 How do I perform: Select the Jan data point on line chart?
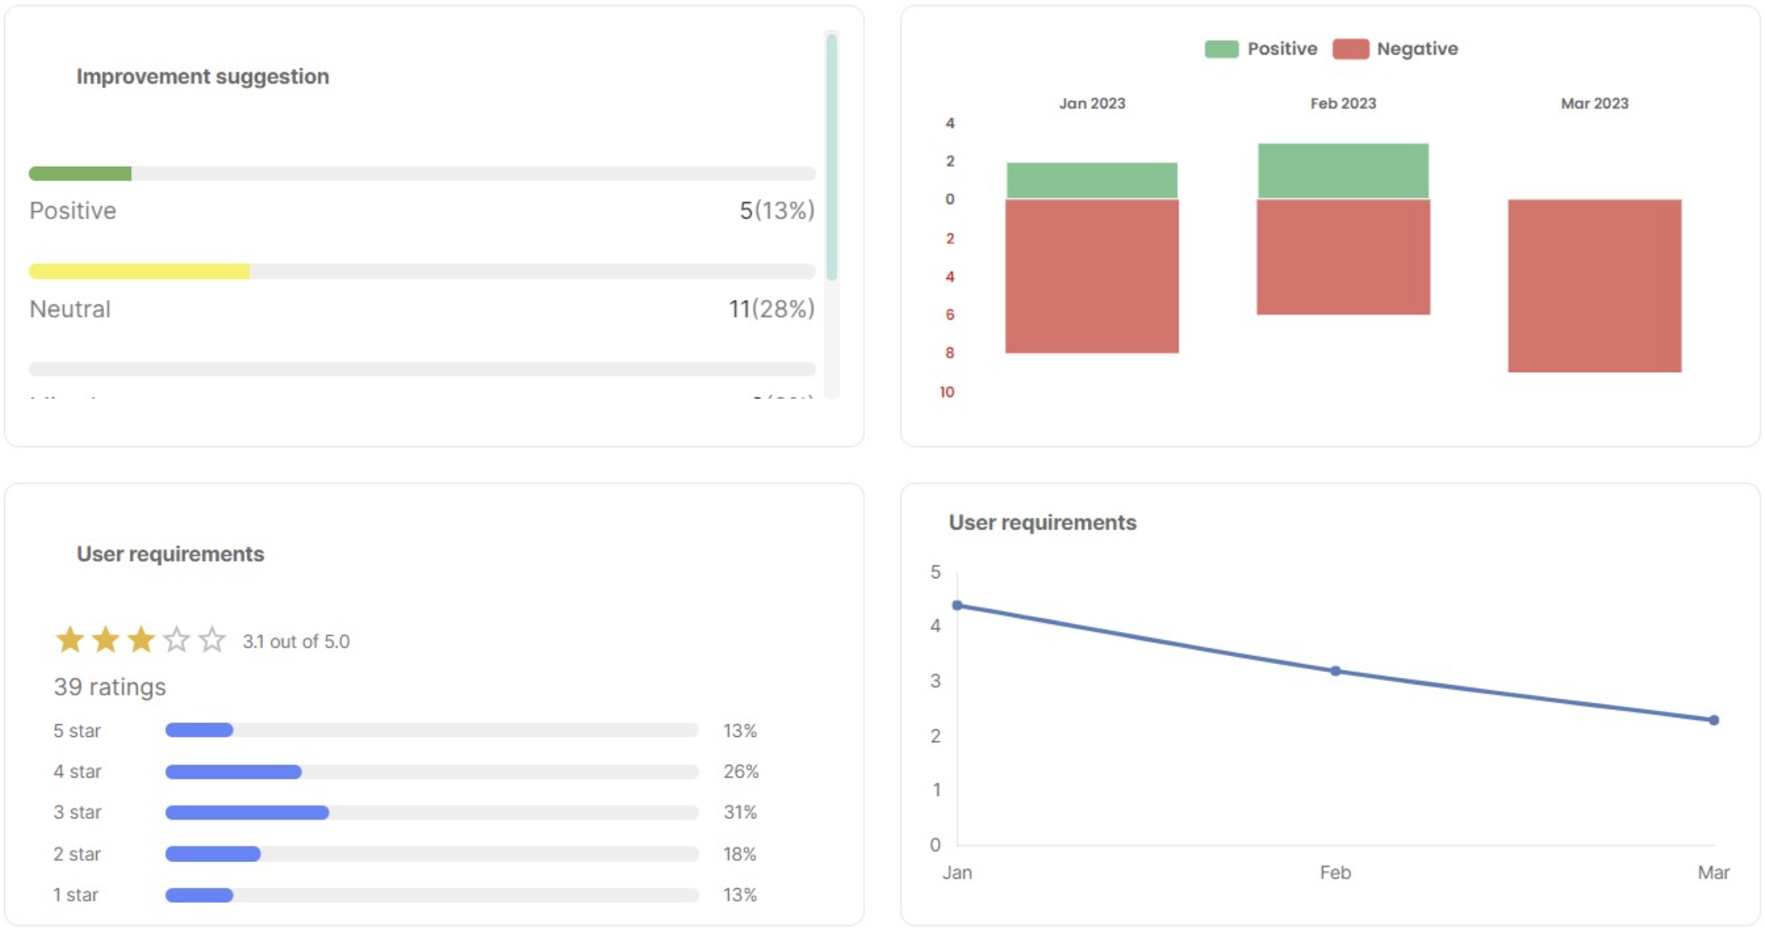point(958,605)
